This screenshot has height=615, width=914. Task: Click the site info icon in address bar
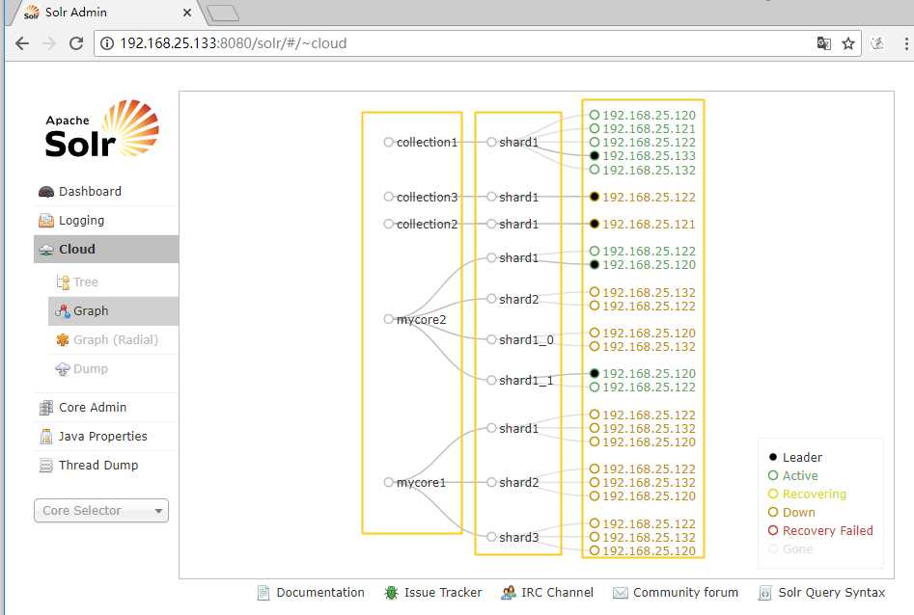pyautogui.click(x=107, y=43)
